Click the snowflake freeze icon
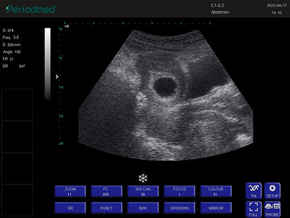Viewport: 290px width, 218px height. point(143,178)
